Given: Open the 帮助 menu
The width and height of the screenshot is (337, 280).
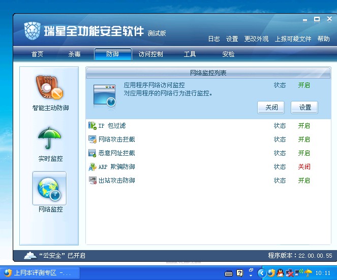Looking at the screenshot, I should (323, 39).
